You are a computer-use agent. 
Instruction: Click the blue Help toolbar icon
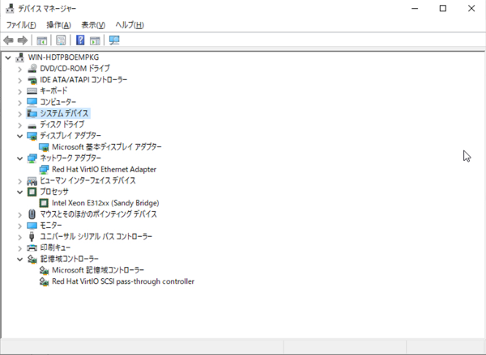[x=80, y=40]
